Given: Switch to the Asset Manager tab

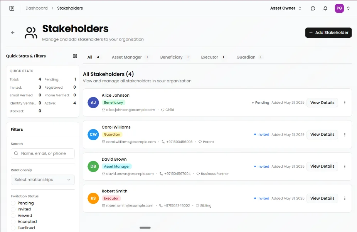Looking at the screenshot, I should point(130,57).
